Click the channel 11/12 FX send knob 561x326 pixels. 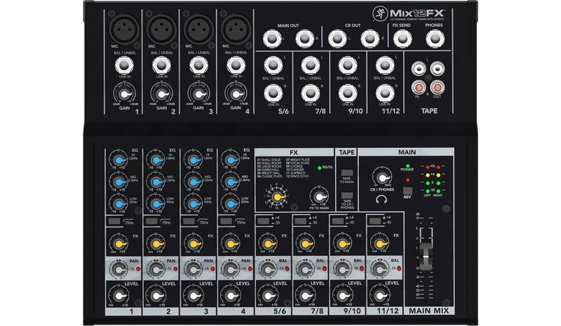(x=379, y=244)
